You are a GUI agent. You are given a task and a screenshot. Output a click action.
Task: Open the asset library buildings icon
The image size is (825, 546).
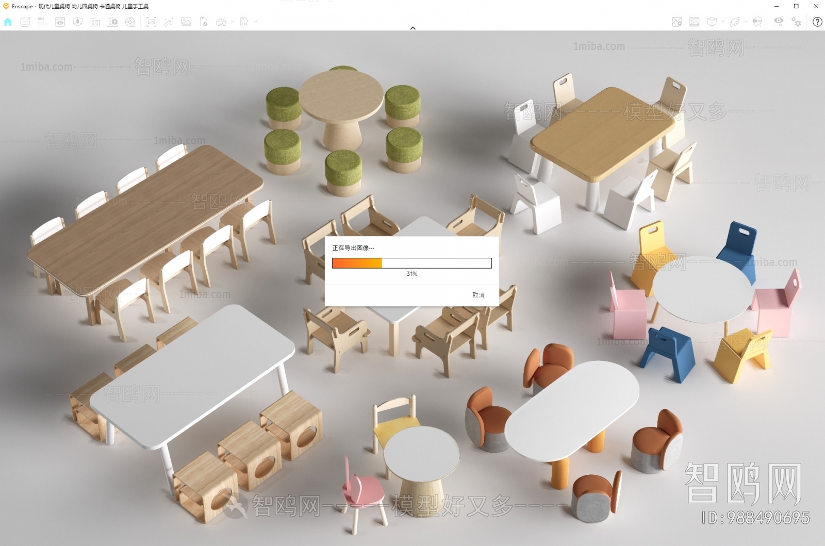pyautogui.click(x=95, y=22)
